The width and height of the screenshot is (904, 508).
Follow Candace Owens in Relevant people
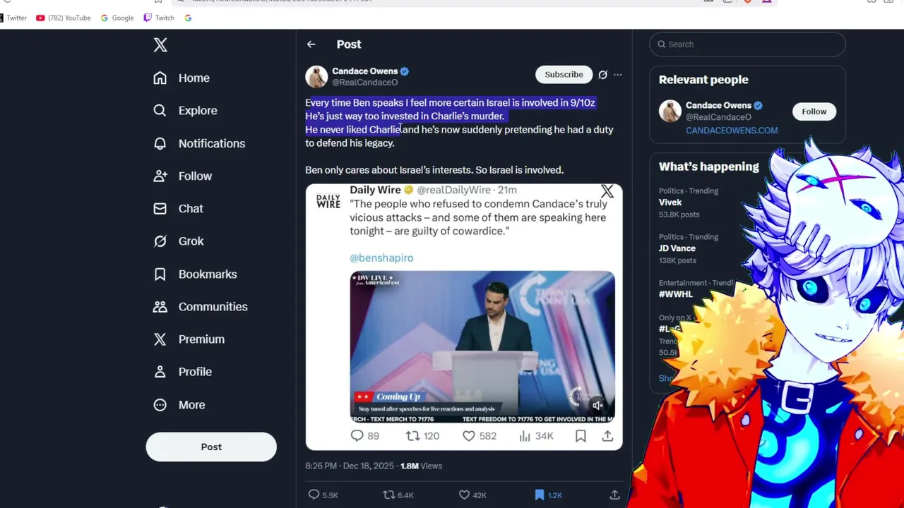tap(814, 111)
